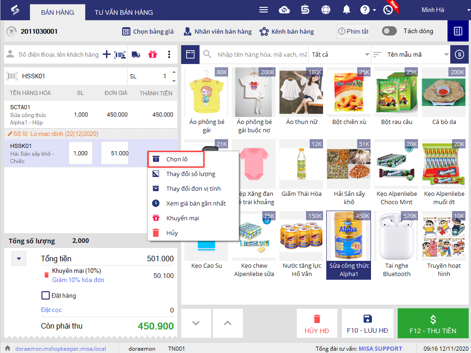Select Xem giá bán gần nhất
The image size is (471, 353).
193,203
